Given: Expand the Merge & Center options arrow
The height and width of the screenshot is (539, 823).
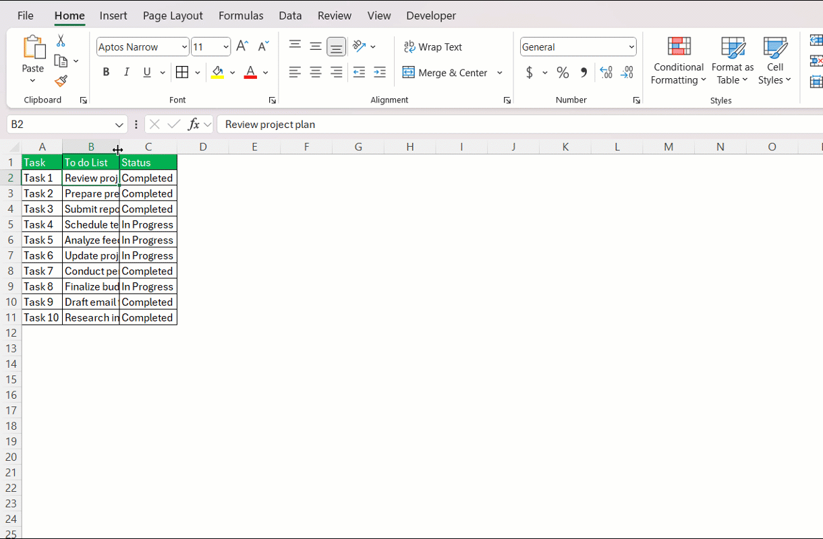Looking at the screenshot, I should pyautogui.click(x=499, y=72).
